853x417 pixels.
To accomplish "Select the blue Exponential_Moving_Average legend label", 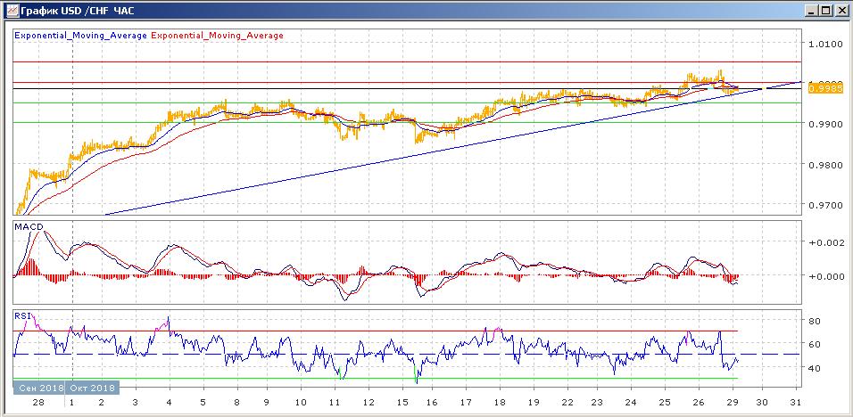I will coord(80,36).
